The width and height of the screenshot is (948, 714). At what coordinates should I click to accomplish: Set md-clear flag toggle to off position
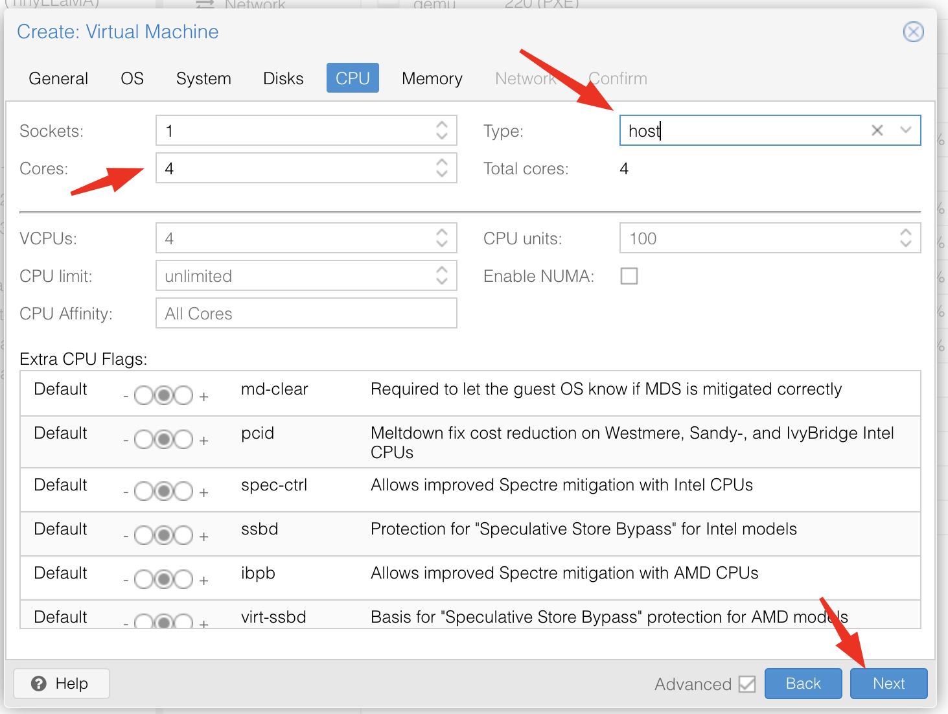(x=144, y=395)
